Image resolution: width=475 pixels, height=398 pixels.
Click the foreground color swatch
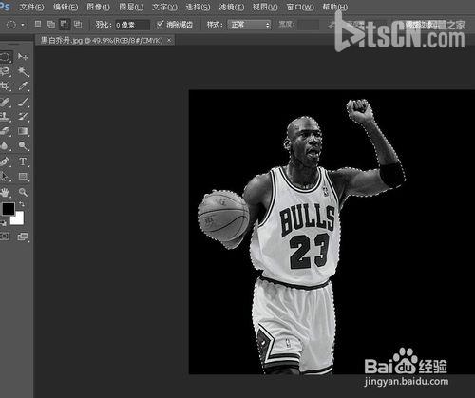tap(9, 208)
